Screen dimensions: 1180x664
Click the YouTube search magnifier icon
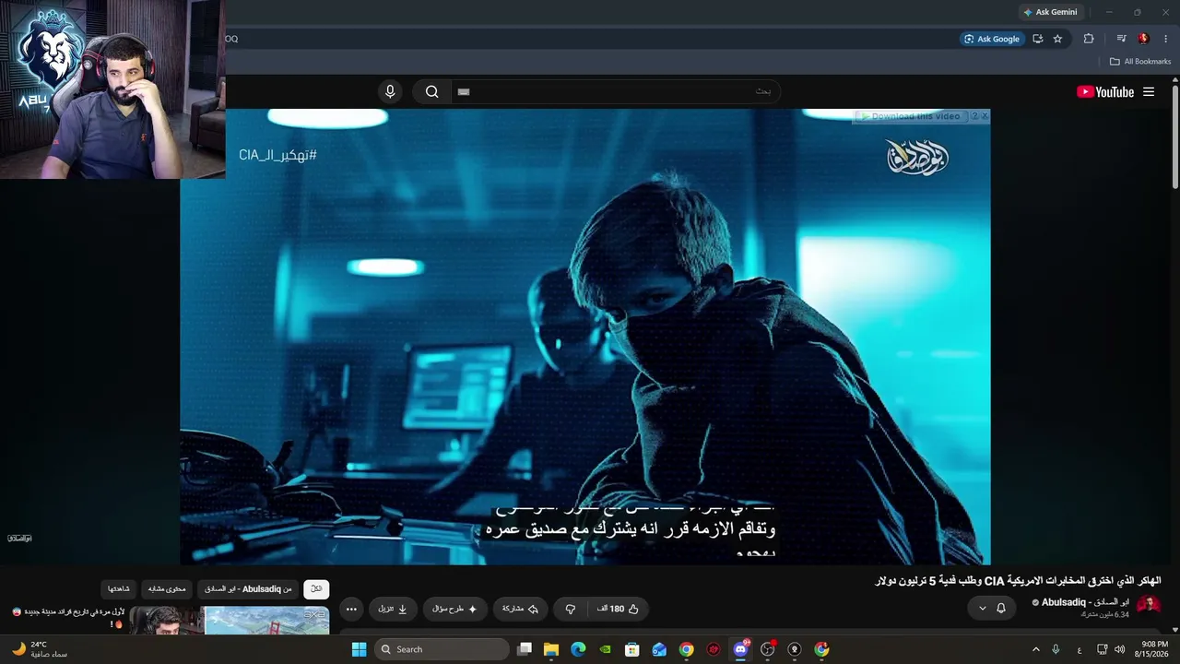click(431, 91)
